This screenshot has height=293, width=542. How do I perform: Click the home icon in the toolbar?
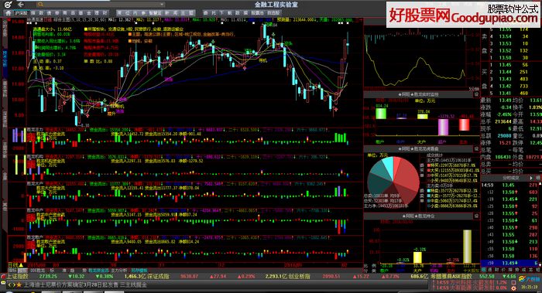pyautogui.click(x=9, y=13)
